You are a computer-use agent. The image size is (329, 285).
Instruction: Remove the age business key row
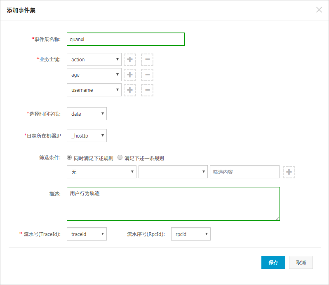[x=147, y=75]
